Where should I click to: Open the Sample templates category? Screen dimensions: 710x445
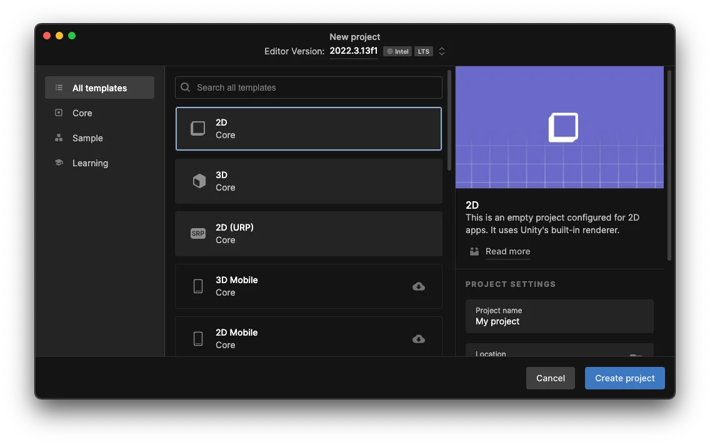point(87,138)
